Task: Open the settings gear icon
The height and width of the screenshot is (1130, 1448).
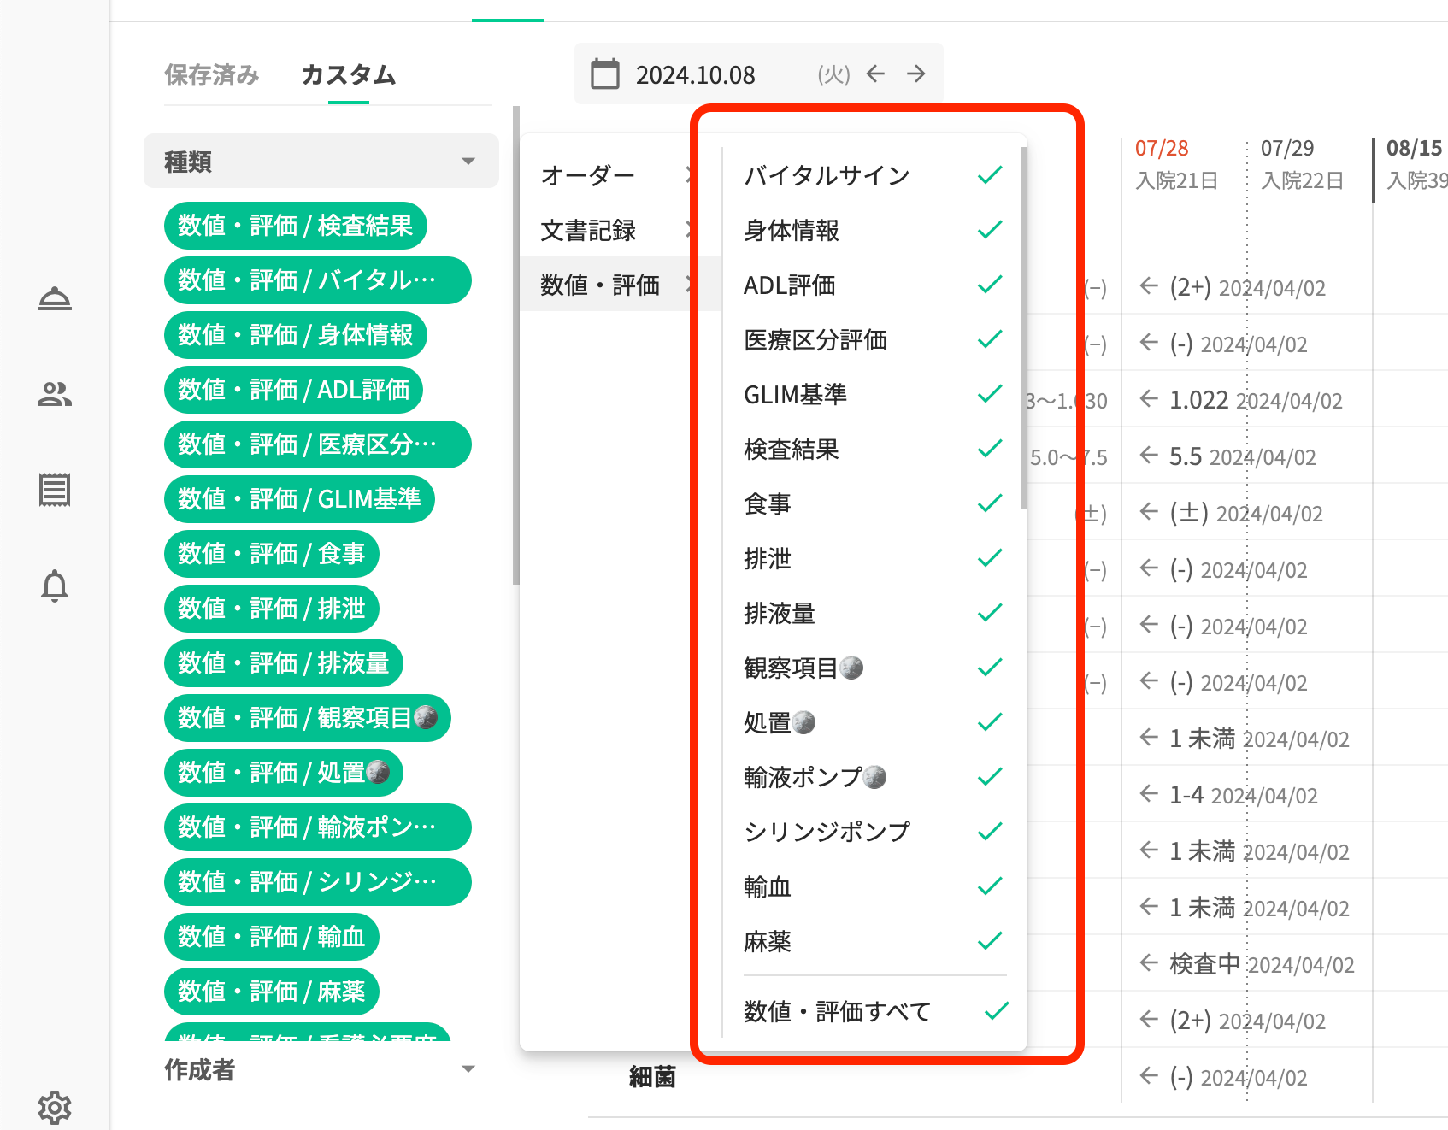Action: (55, 1107)
